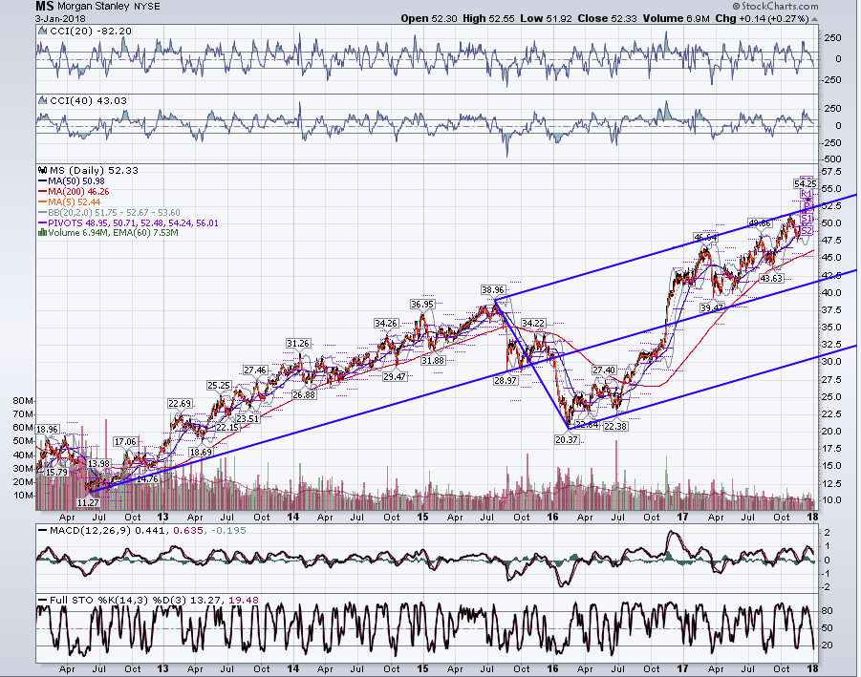Click the 20.37 low price label

(566, 439)
